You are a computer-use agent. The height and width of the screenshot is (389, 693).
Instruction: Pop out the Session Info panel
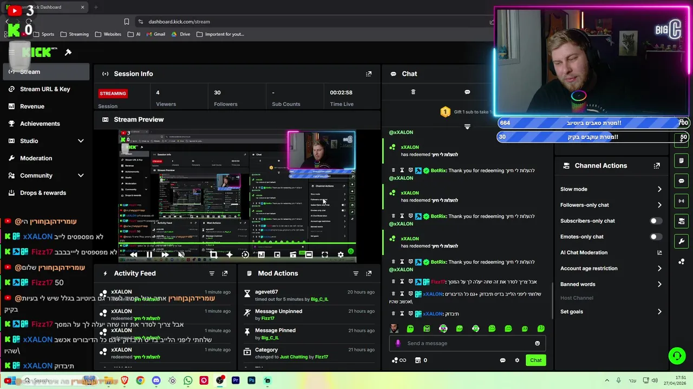pyautogui.click(x=369, y=74)
